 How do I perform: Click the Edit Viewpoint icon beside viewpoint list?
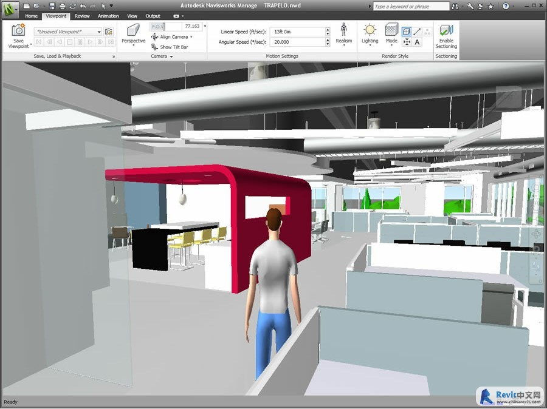click(x=109, y=32)
